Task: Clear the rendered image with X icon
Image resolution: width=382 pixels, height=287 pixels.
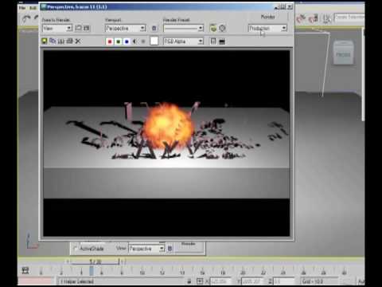Action: [78, 41]
